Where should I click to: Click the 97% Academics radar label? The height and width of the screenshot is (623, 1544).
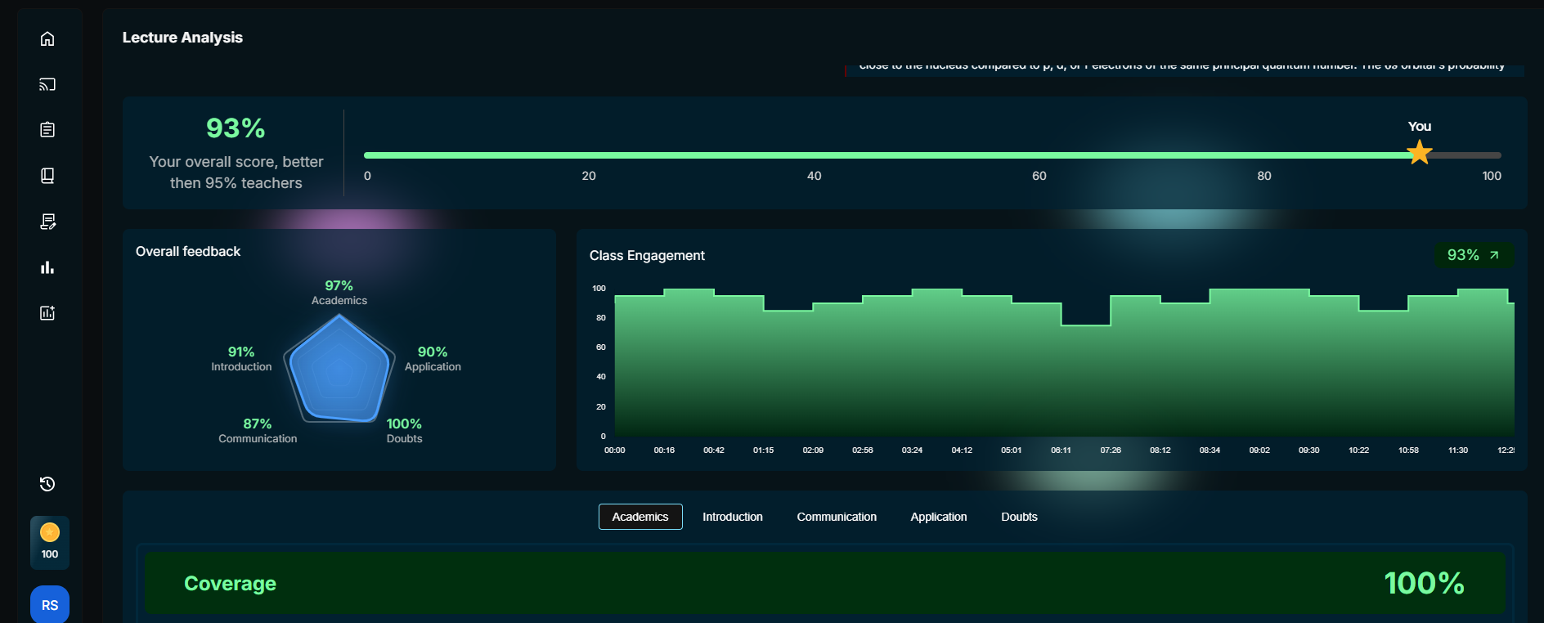pyautogui.click(x=339, y=292)
